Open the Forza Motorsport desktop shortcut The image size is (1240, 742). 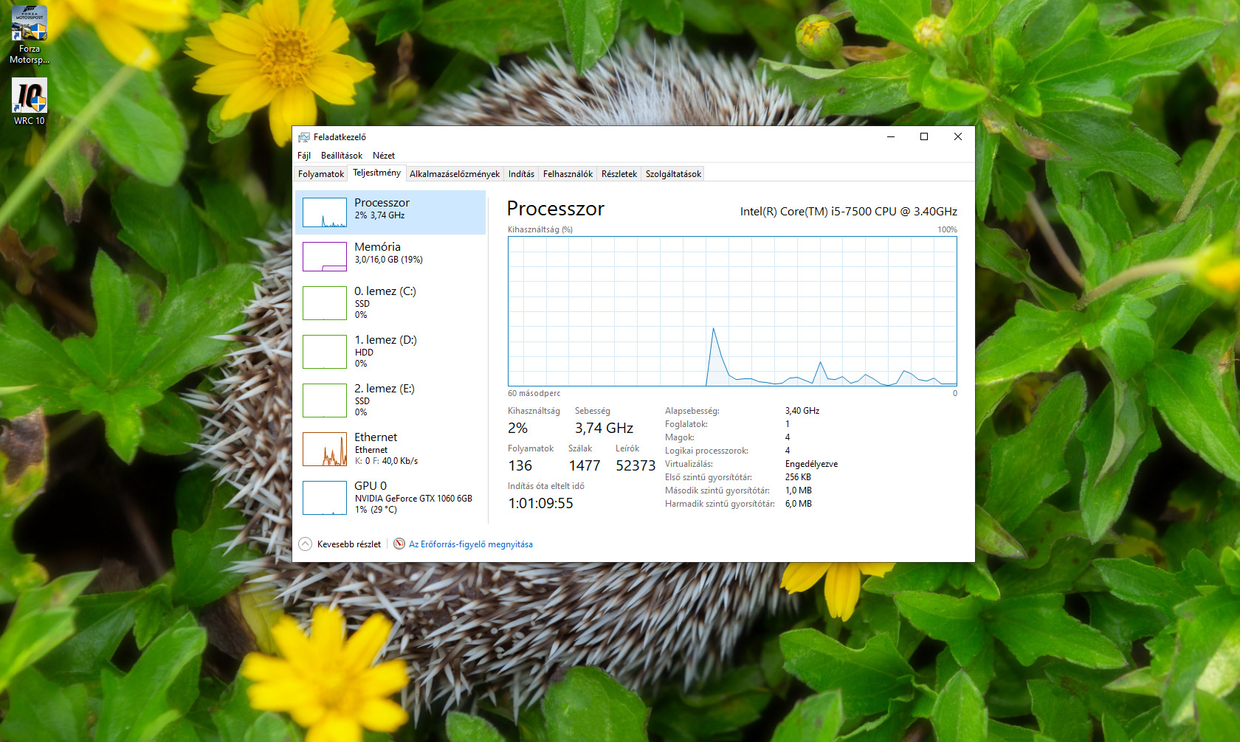30,35
